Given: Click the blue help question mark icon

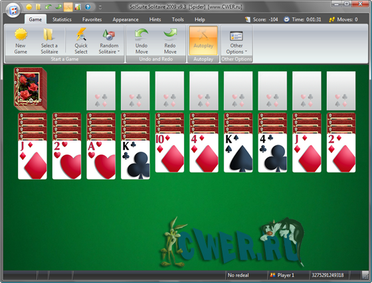Looking at the screenshot, I should click(88, 7).
